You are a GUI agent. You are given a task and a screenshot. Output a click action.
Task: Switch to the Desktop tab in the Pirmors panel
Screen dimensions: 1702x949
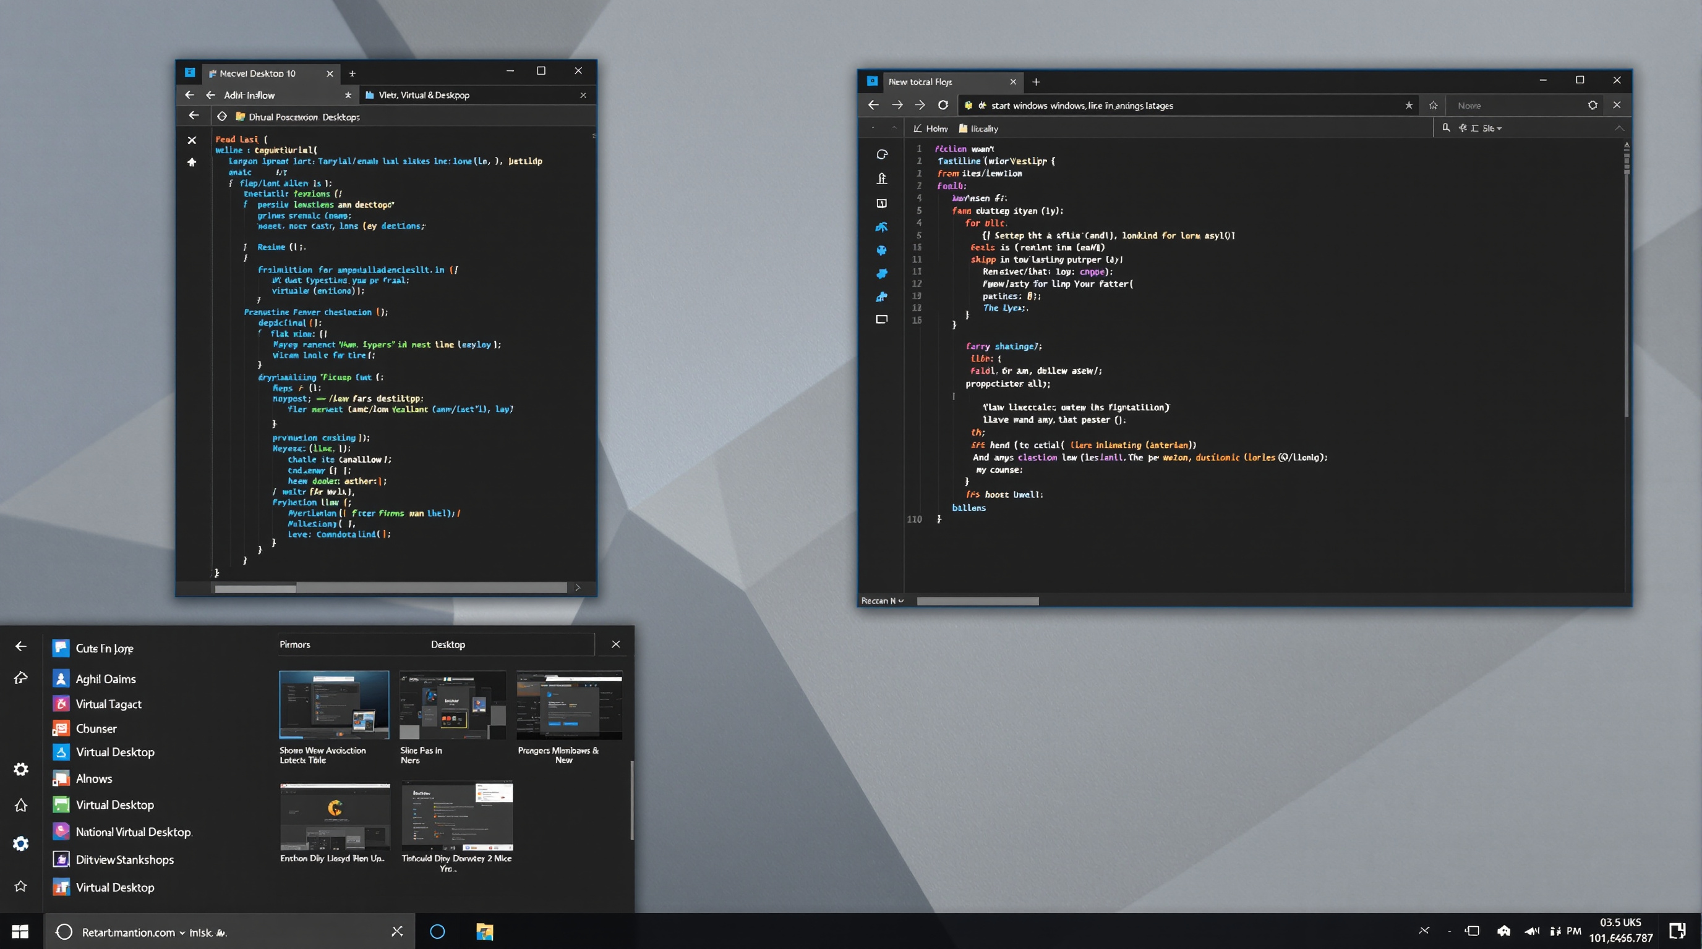click(x=448, y=644)
